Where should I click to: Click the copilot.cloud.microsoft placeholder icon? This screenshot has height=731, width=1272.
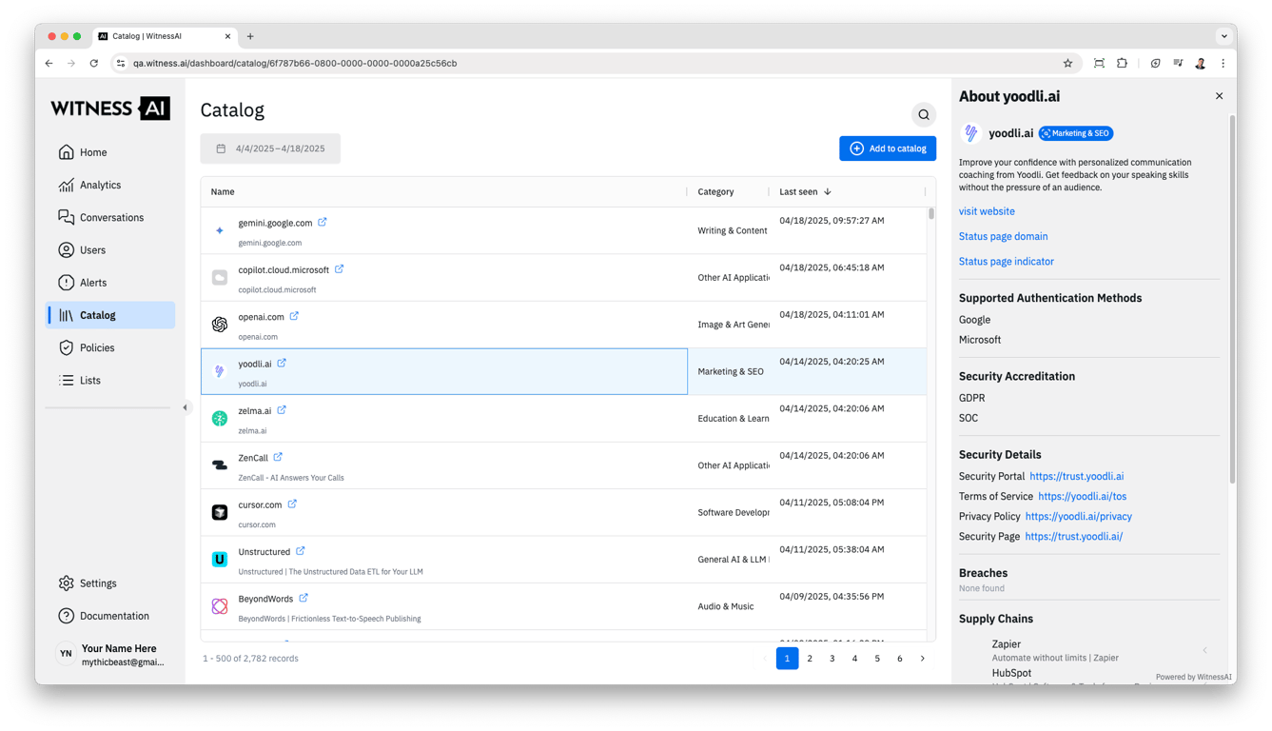pyautogui.click(x=220, y=278)
